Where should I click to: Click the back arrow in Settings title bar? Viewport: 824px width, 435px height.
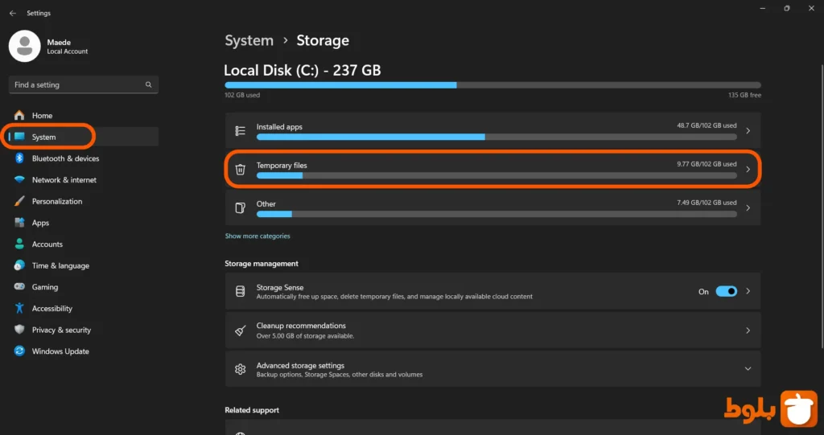(x=12, y=13)
